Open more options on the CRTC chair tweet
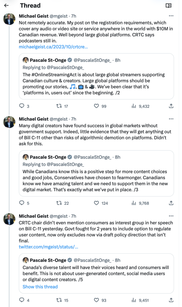The height and width of the screenshot is (307, 182). point(171,216)
